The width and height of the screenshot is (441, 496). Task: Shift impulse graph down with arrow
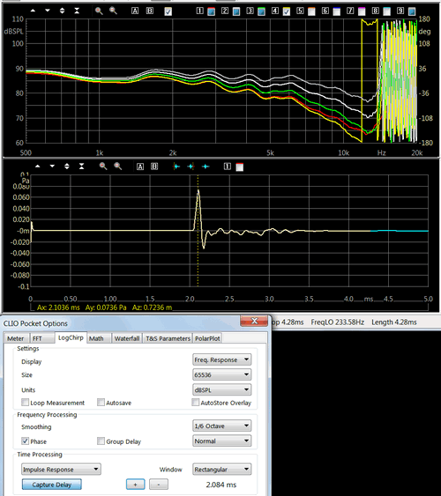click(52, 167)
